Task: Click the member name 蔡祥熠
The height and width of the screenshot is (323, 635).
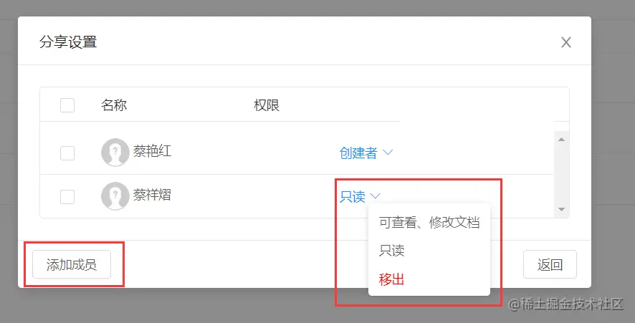Action: pos(152,195)
